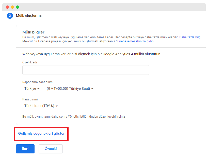Click the blue step 2 circle icon
This screenshot has height=159, width=208.
tap(10, 16)
